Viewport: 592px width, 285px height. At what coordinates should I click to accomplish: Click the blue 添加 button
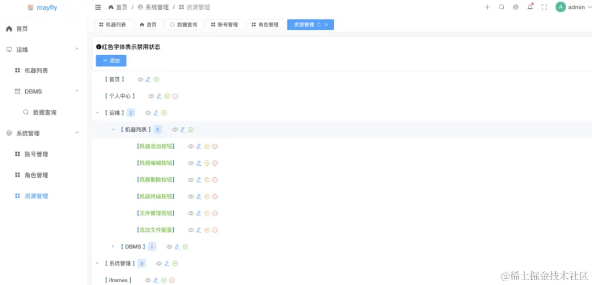click(x=111, y=61)
